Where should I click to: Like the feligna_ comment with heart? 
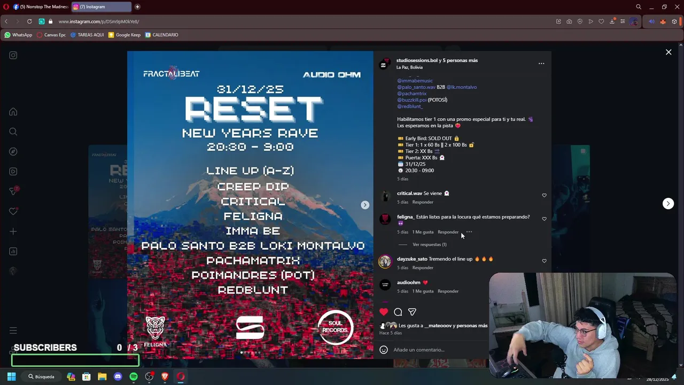[x=545, y=219]
